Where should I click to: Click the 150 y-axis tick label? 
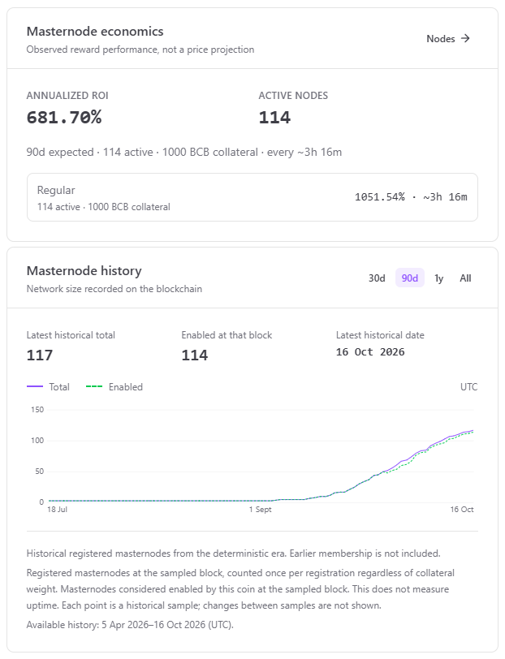37,410
